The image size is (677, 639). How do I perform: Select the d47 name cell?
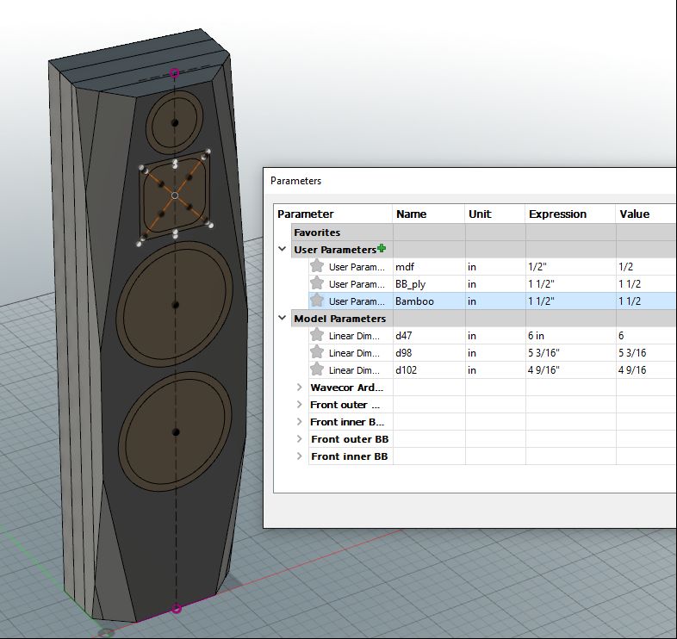[x=429, y=336]
